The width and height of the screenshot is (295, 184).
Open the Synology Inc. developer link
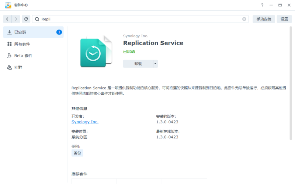[x=85, y=122]
